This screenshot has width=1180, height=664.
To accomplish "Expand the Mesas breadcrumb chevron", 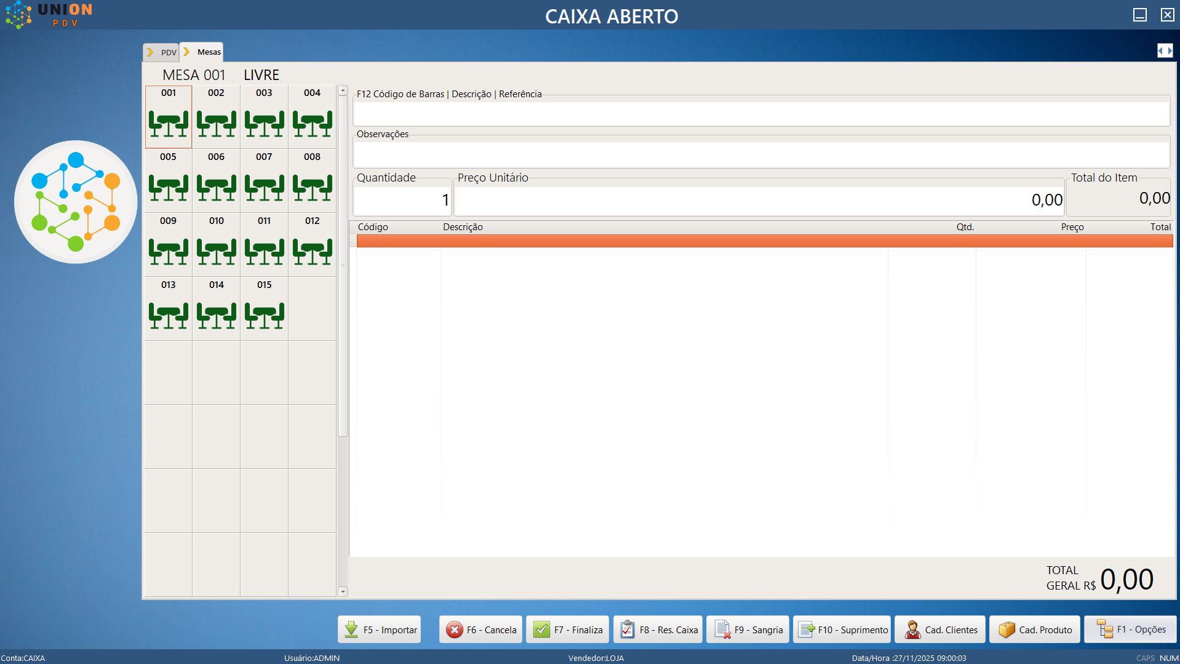I will pyautogui.click(x=188, y=52).
